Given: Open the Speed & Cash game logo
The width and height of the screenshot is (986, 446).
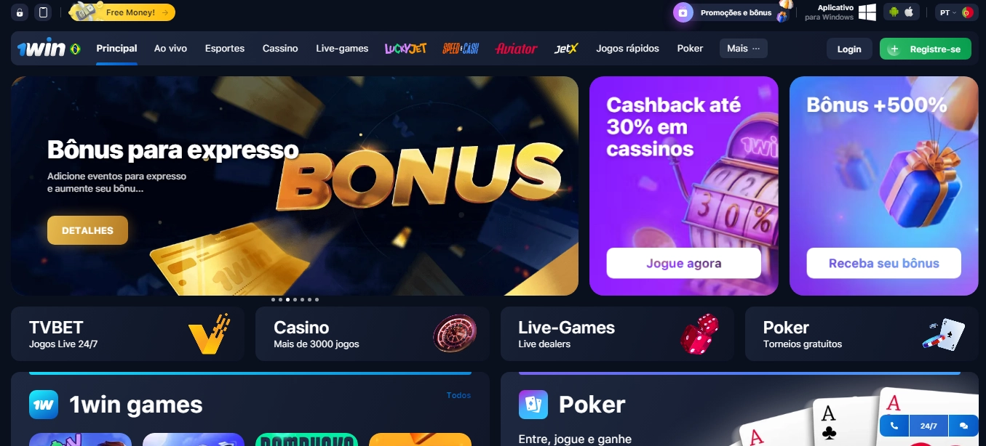Looking at the screenshot, I should [x=461, y=49].
